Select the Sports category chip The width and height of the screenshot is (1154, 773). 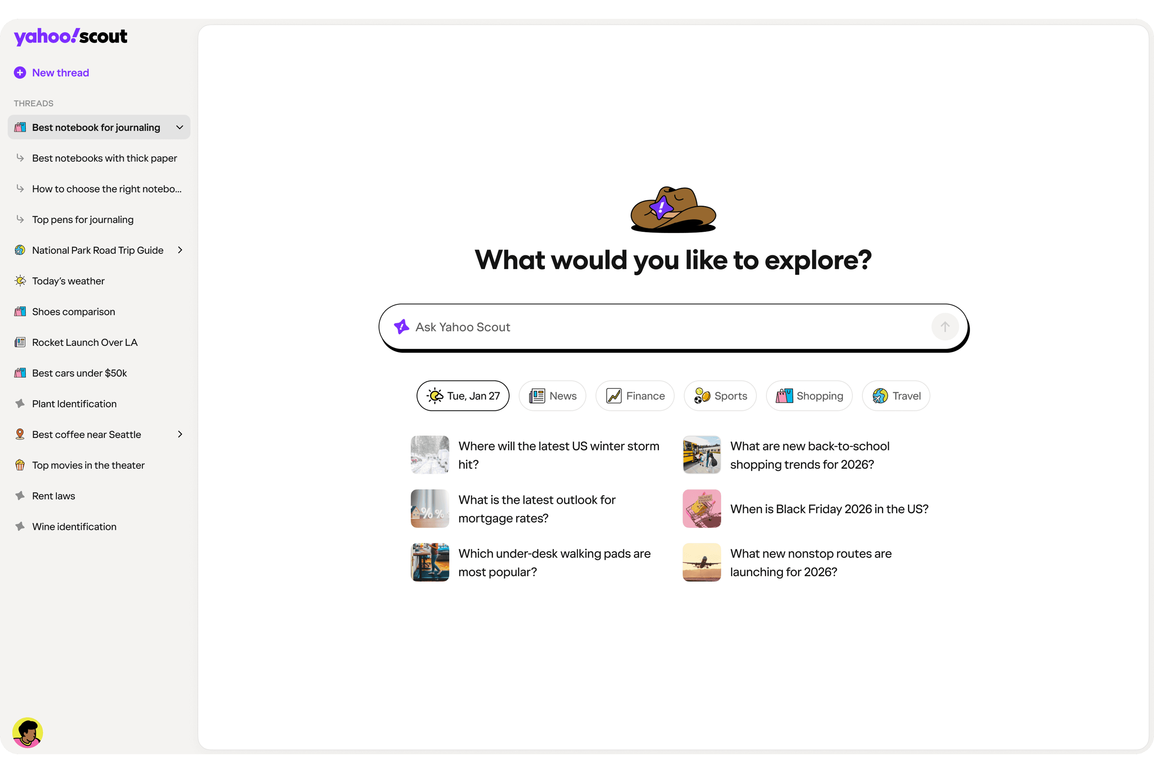720,396
